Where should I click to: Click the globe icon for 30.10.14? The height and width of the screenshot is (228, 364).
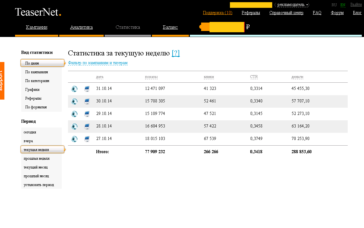[x=74, y=101]
